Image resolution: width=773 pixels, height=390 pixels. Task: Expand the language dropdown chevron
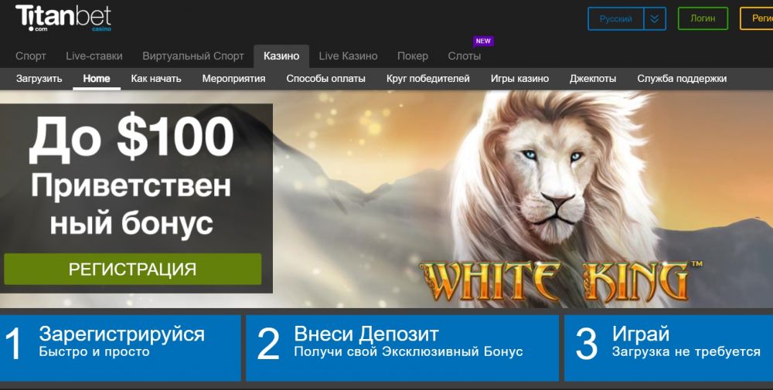click(655, 19)
